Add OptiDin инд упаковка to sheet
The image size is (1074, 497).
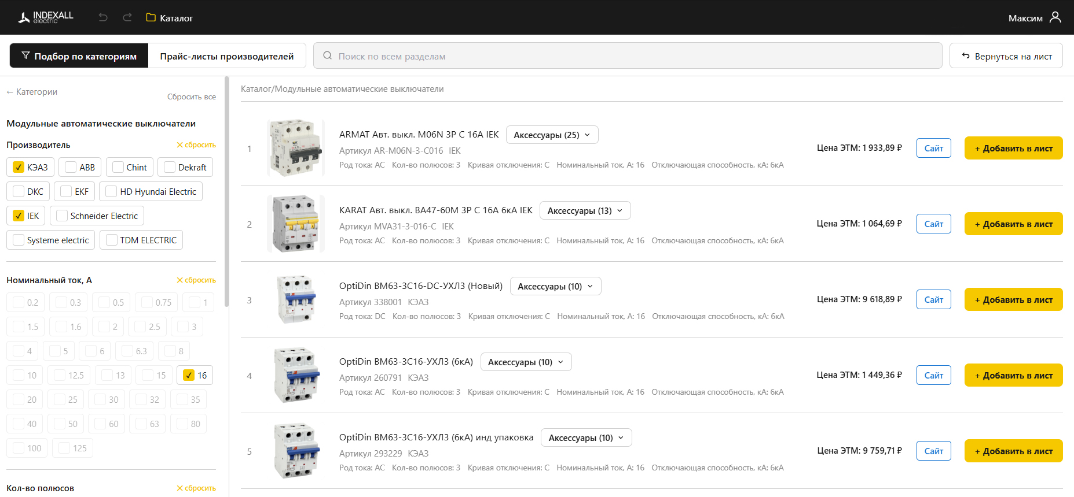(1014, 451)
